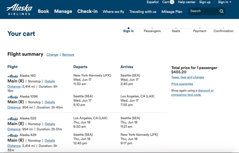Open Details for Alaska 428

[x=50, y=140]
